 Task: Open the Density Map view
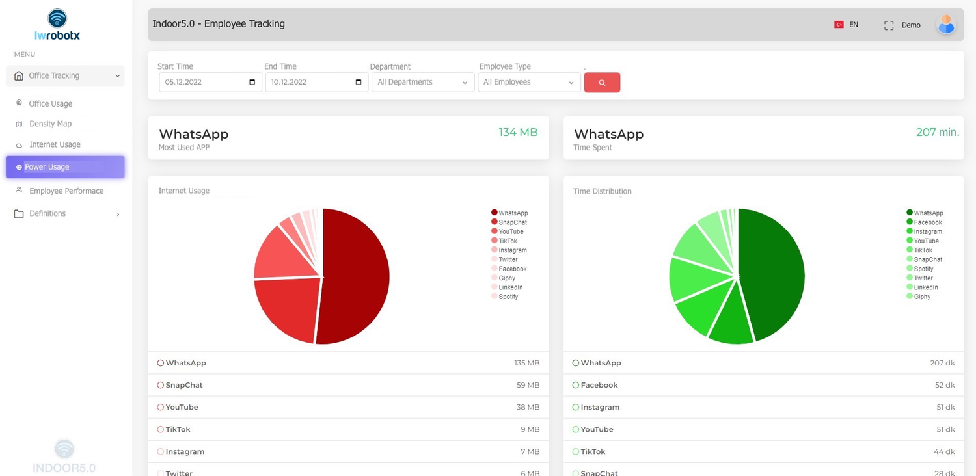[x=20, y=124]
